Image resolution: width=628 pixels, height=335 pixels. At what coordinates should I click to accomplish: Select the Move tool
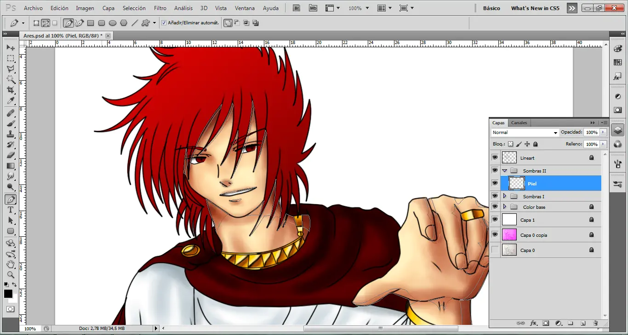[10, 48]
